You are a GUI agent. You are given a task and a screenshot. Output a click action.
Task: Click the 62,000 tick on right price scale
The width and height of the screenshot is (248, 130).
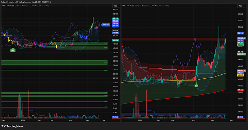(x=240, y=14)
